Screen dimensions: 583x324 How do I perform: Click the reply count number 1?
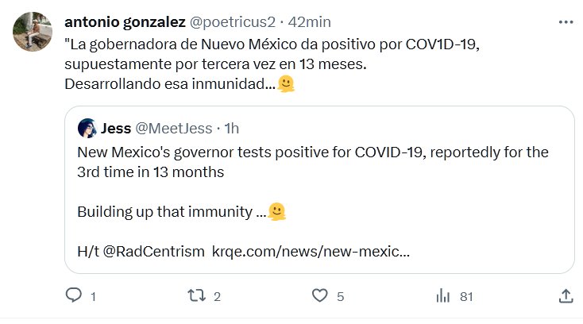[x=94, y=297]
